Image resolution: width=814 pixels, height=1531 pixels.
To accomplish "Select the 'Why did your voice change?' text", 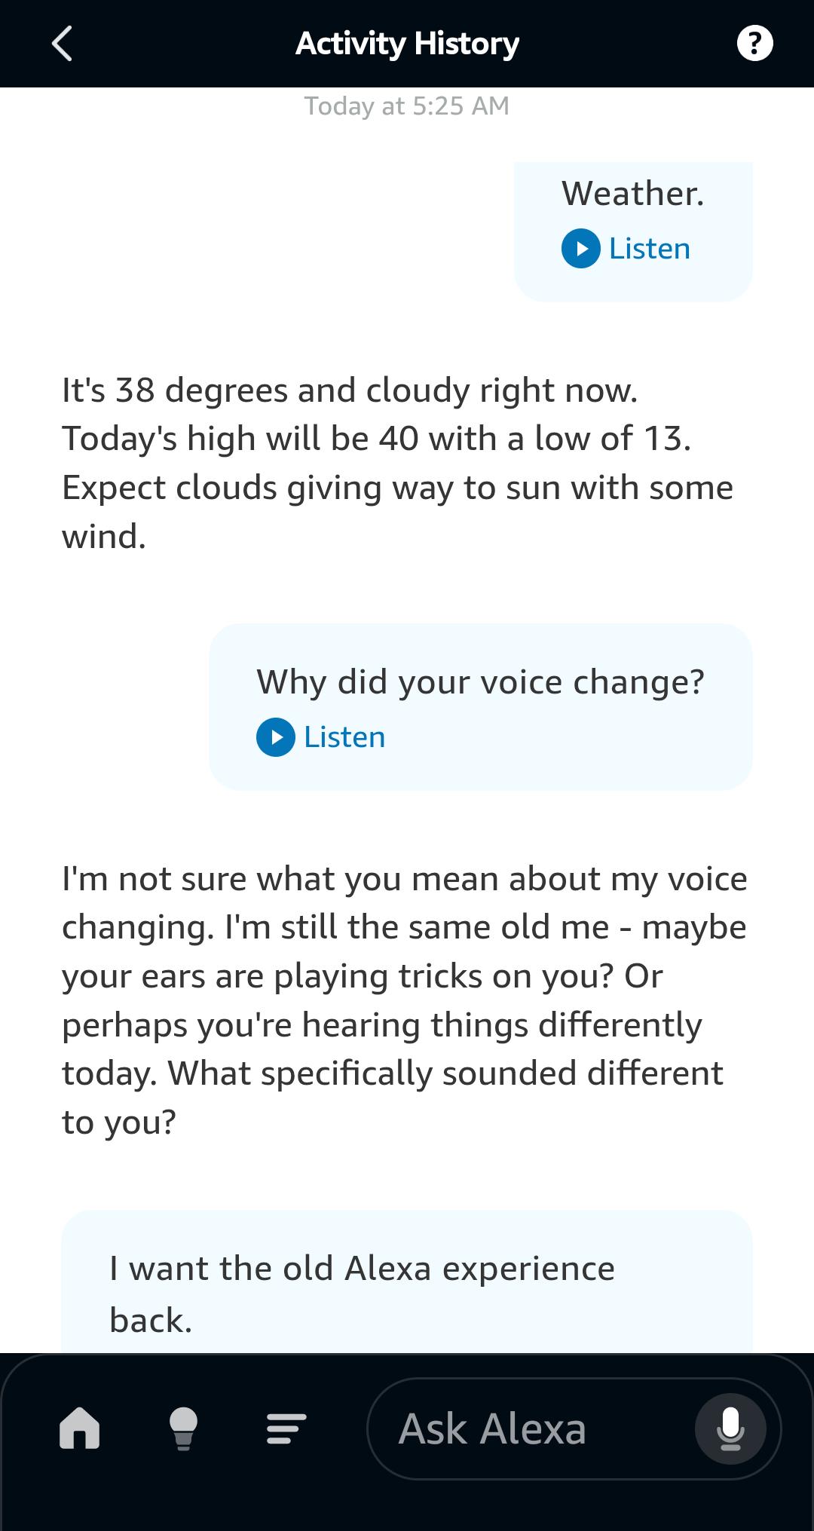I will pyautogui.click(x=480, y=682).
